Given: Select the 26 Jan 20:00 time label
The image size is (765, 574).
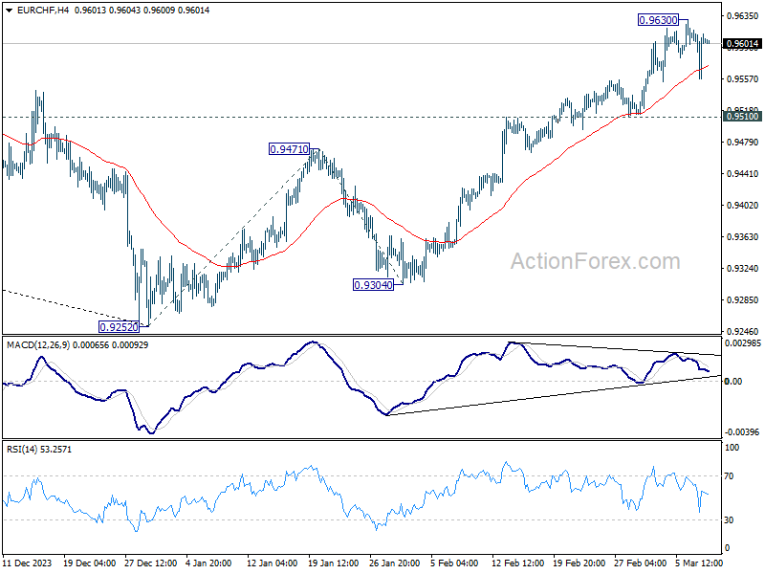Looking at the screenshot, I should tap(394, 563).
